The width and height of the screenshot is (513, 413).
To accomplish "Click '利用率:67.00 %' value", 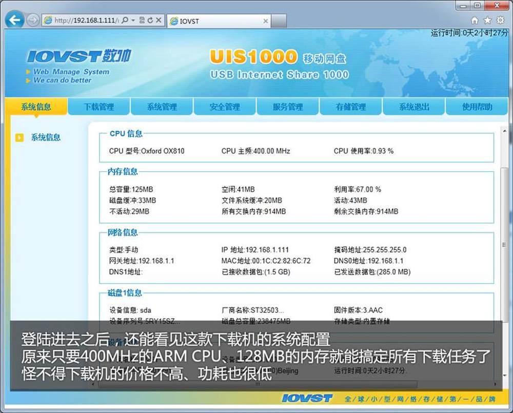I will click(x=357, y=189).
